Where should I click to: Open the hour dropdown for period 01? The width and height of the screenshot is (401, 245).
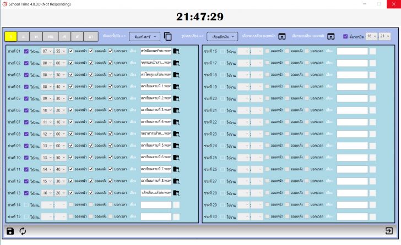47,51
